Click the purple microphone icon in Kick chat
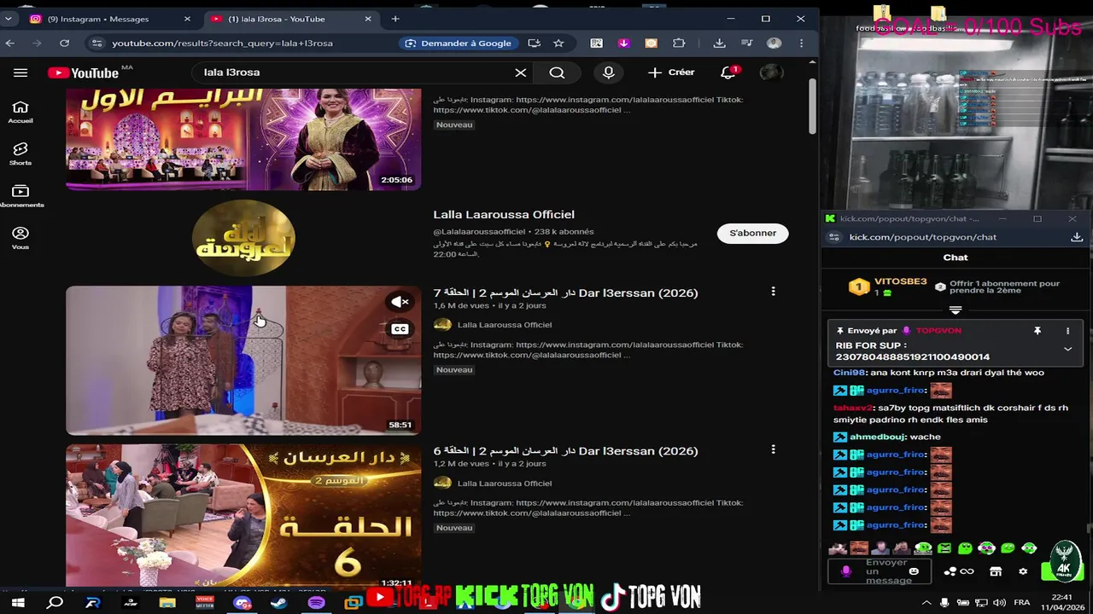This screenshot has width=1093, height=614. [x=845, y=571]
